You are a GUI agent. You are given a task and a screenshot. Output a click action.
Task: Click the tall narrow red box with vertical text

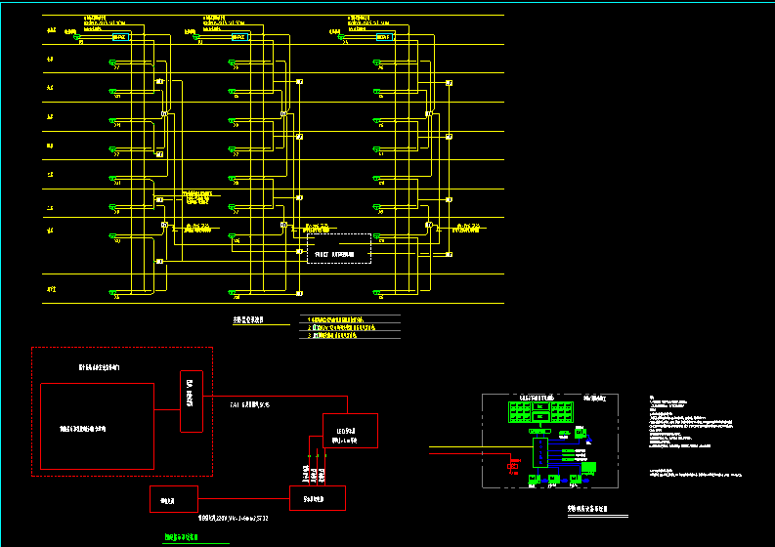191,401
